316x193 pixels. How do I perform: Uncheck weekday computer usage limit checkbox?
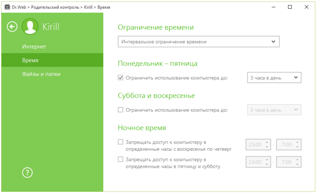(120, 78)
